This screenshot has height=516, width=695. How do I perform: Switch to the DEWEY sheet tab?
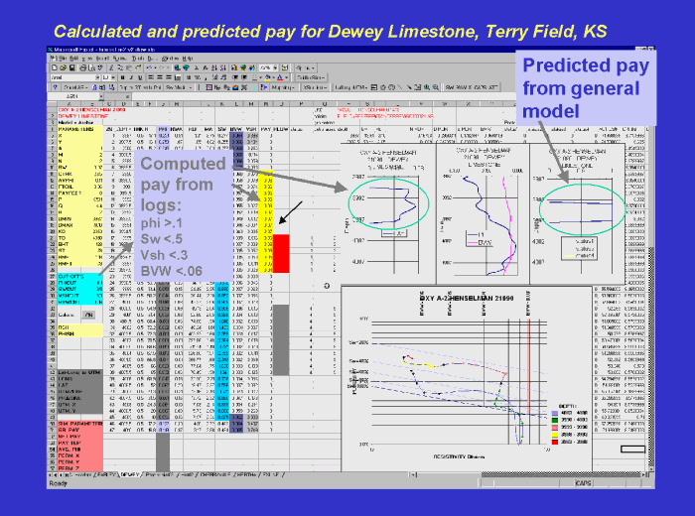pos(130,475)
